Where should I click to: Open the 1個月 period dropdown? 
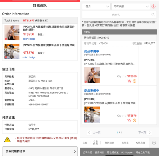[x=96, y=7]
